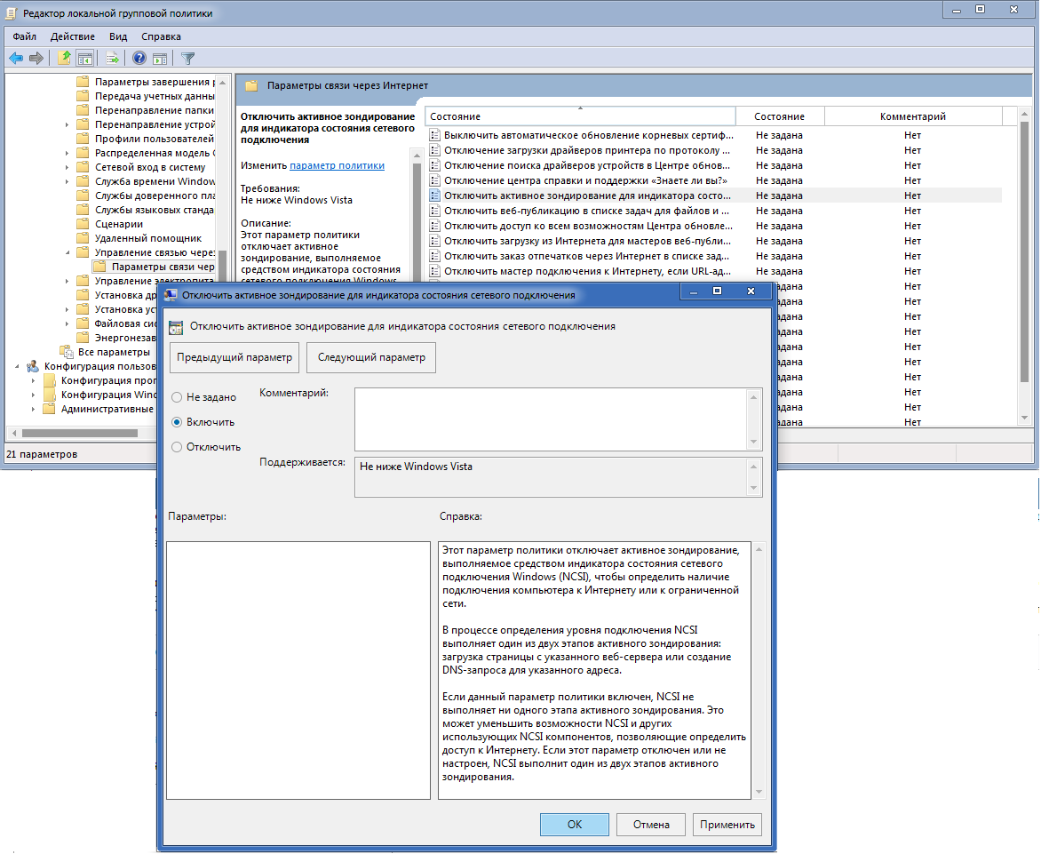Click the Filter funnel toolbar icon
This screenshot has width=1041, height=854.
click(188, 59)
